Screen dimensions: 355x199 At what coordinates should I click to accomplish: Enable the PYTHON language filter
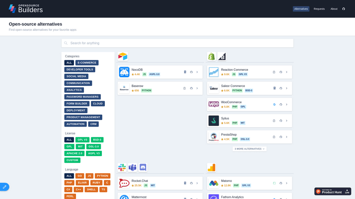[102, 176]
